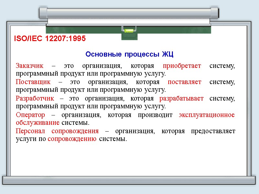This screenshot has height=194, width=259.
Task: Select the highlighted word поставляет
Action: coord(185,82)
